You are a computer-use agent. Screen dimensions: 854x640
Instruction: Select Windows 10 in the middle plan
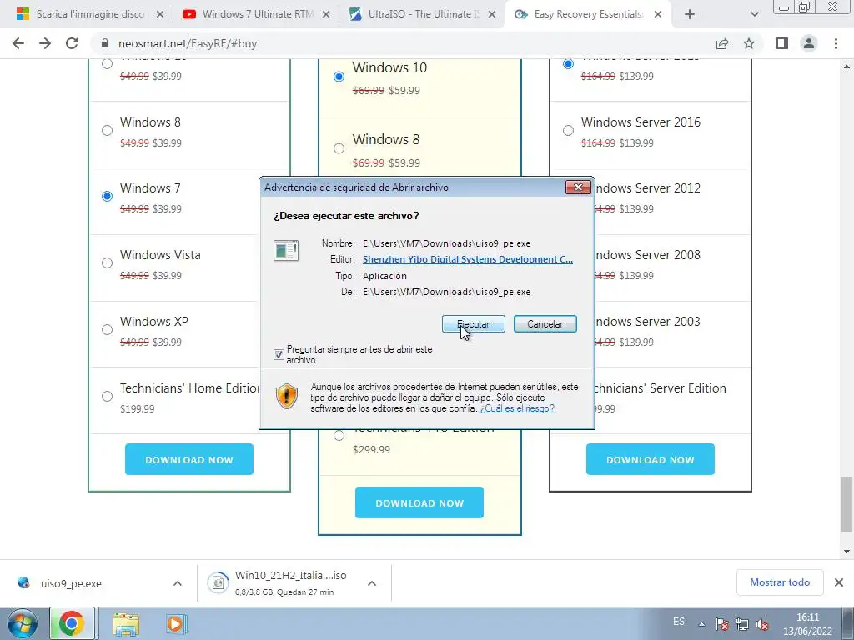(339, 76)
